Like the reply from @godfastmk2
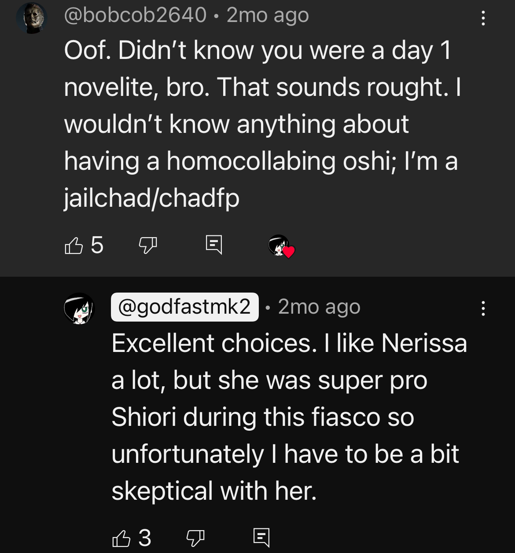 pyautogui.click(x=121, y=538)
